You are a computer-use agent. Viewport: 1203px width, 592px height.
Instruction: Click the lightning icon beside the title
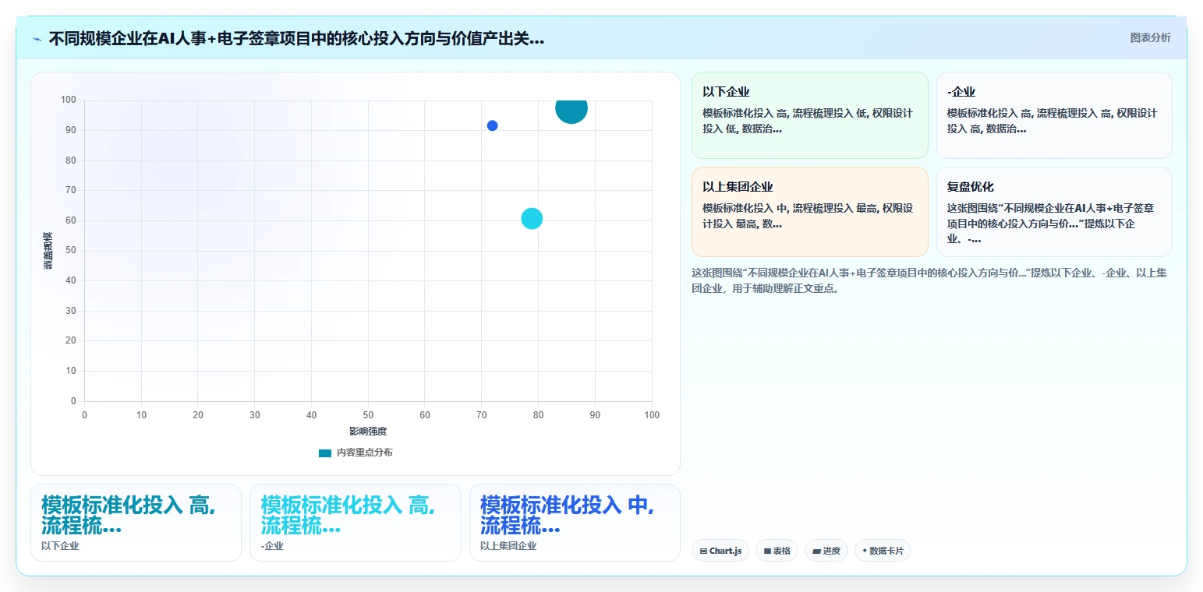37,39
